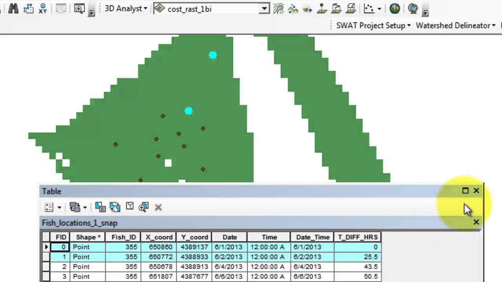Click the Time column header

269,237
